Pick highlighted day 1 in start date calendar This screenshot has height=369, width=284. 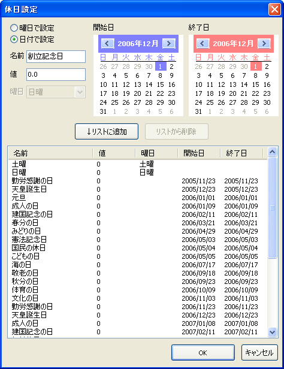coord(161,66)
